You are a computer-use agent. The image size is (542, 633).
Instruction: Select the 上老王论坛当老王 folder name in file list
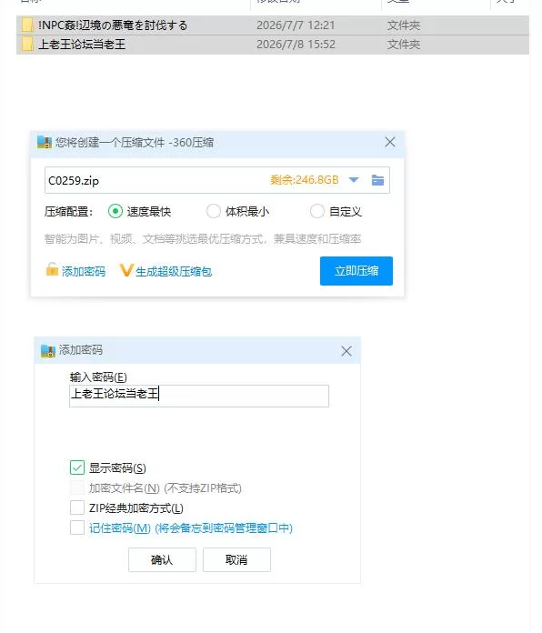coord(82,44)
